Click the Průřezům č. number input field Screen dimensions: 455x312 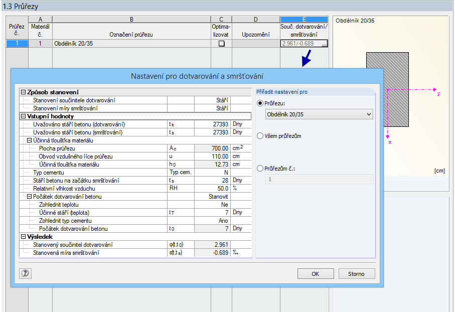point(319,179)
